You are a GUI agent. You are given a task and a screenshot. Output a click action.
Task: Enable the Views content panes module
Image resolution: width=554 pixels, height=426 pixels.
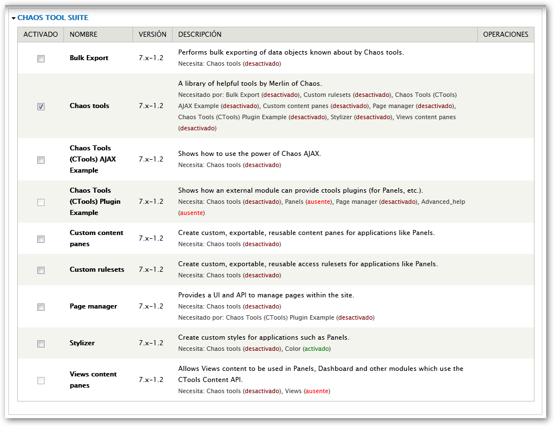pyautogui.click(x=41, y=380)
